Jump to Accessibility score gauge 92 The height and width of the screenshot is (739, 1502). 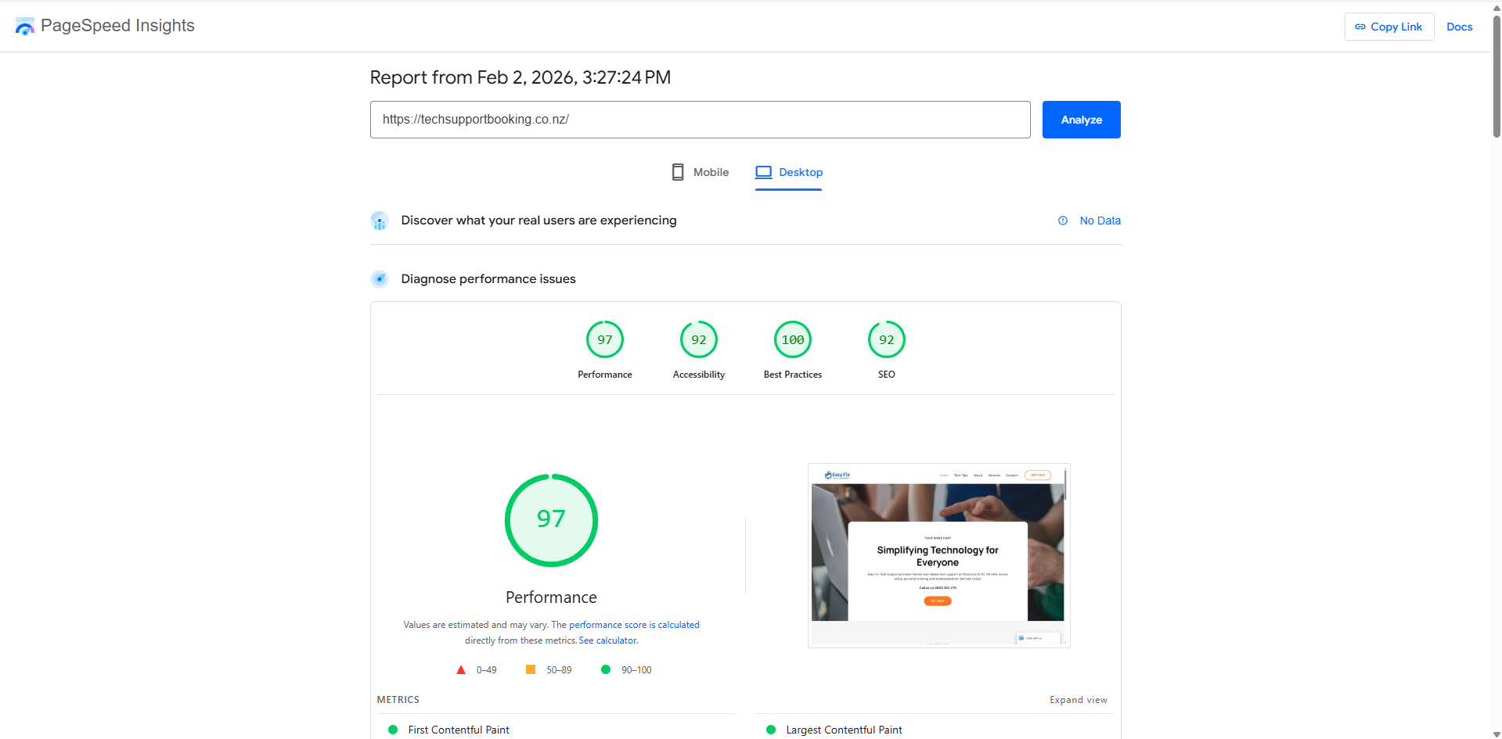pos(699,340)
